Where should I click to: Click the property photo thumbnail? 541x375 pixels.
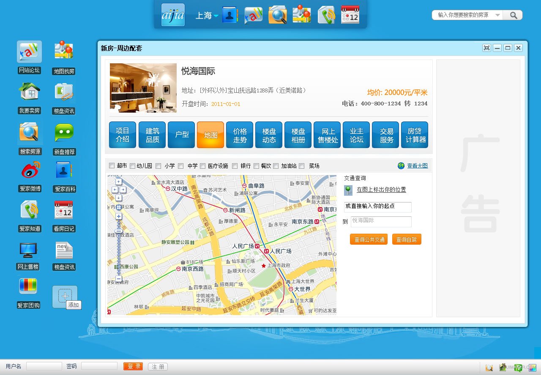pos(143,88)
